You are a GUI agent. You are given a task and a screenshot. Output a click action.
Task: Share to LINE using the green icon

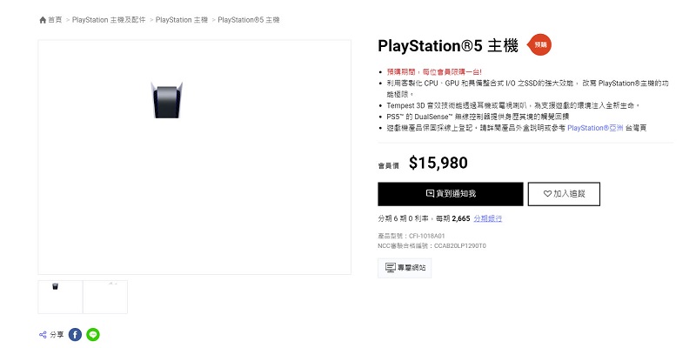tap(93, 334)
